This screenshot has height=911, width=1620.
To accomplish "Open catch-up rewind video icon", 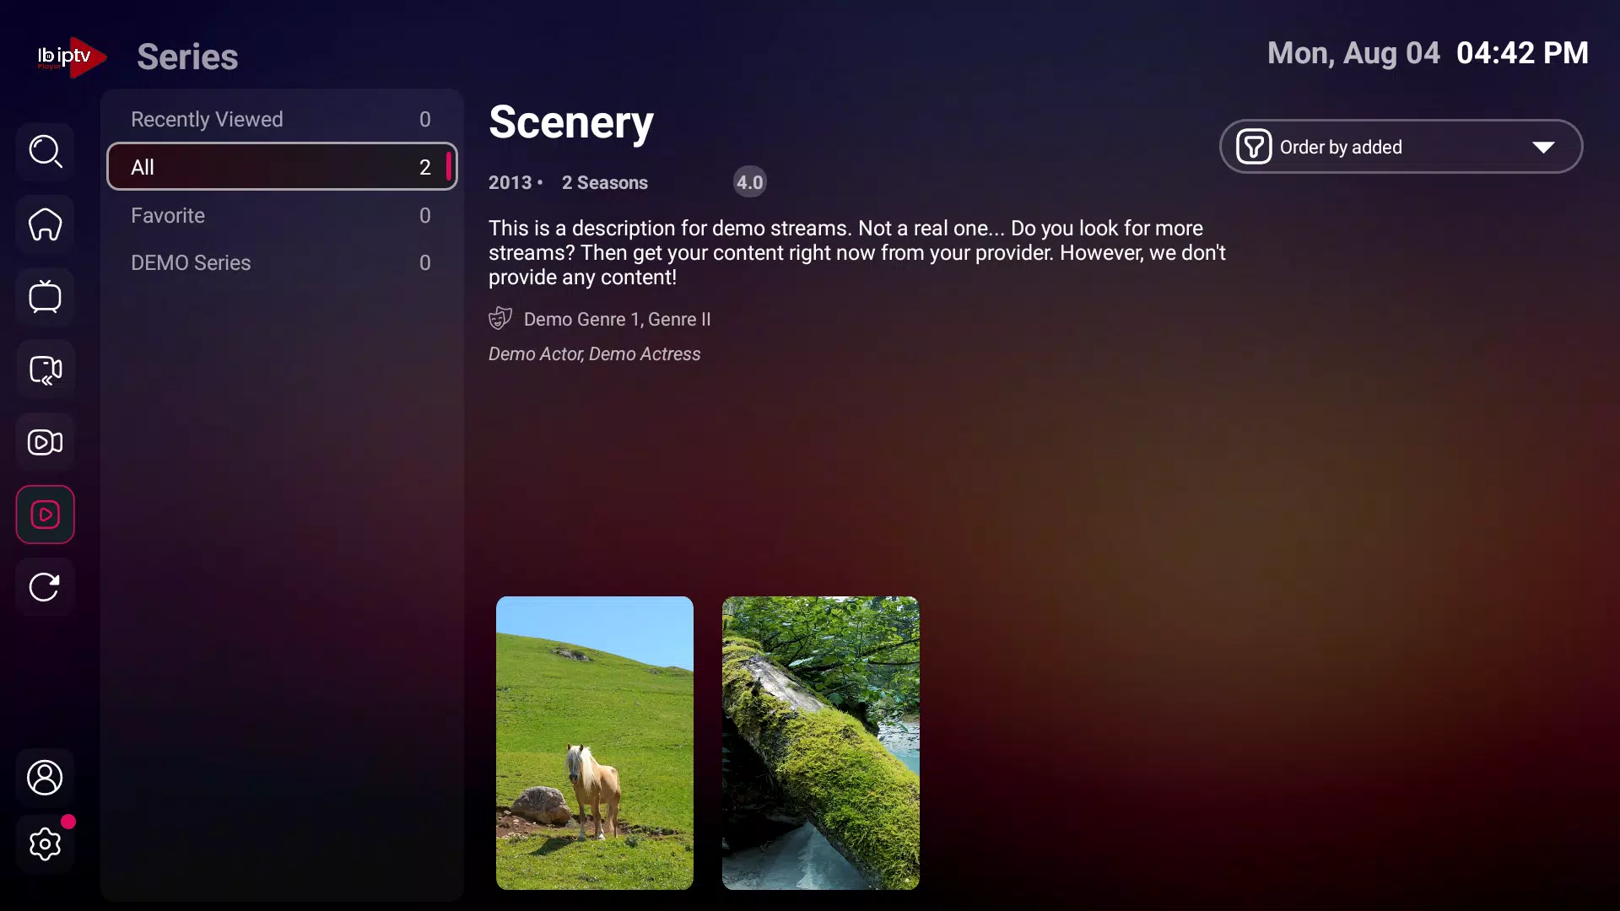I will coord(46,369).
